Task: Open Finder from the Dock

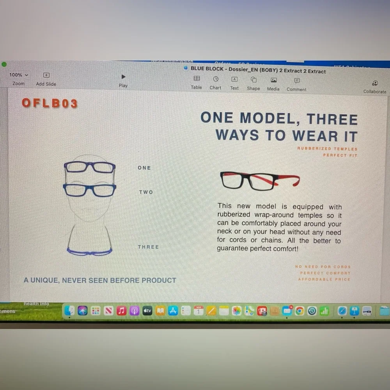Action: (69, 310)
